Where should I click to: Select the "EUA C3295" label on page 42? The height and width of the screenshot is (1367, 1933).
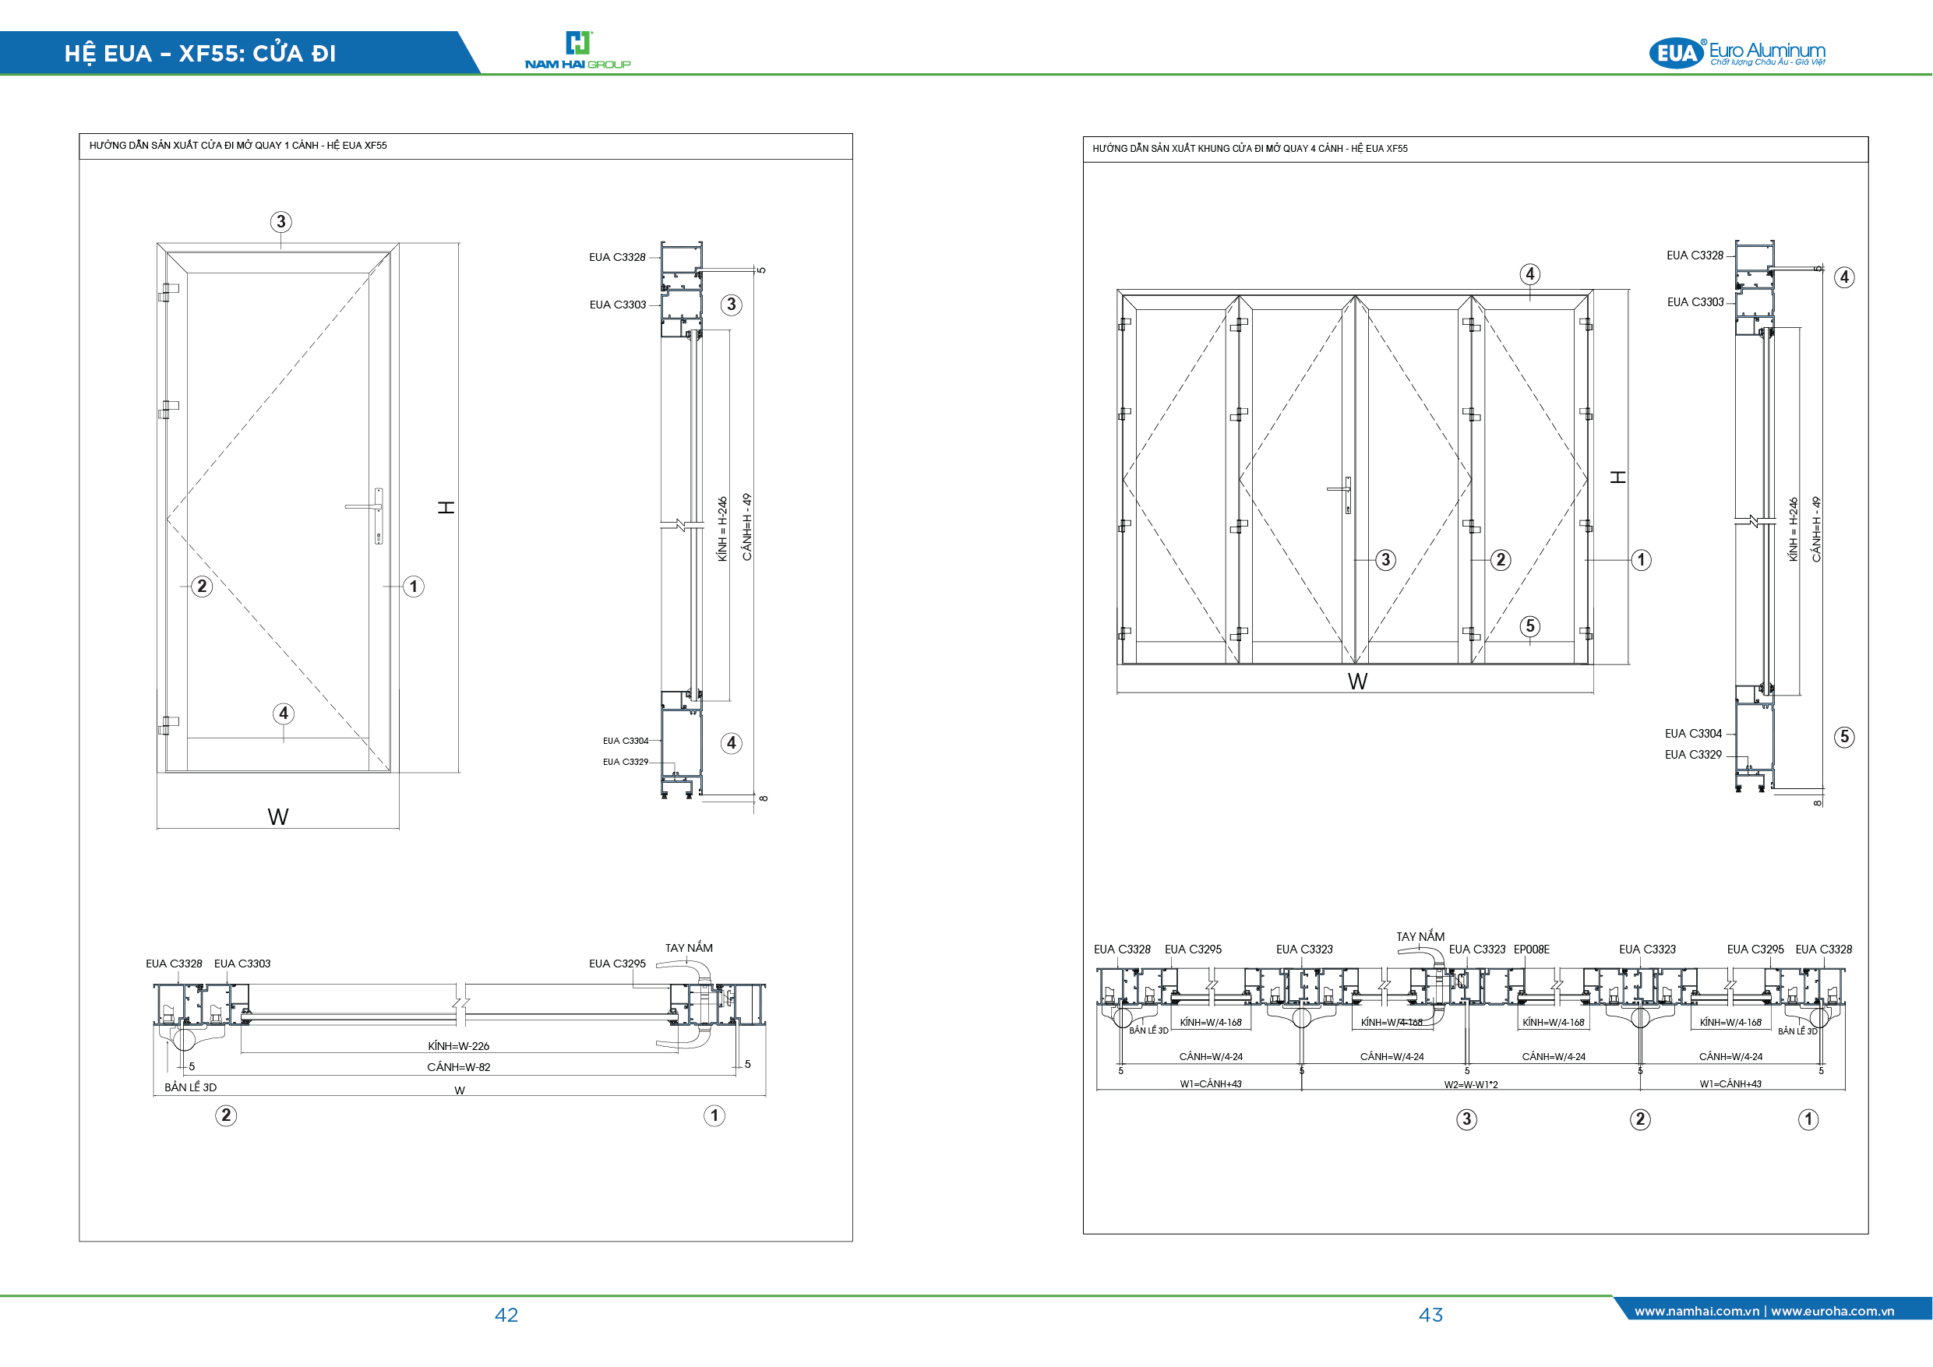tap(617, 964)
